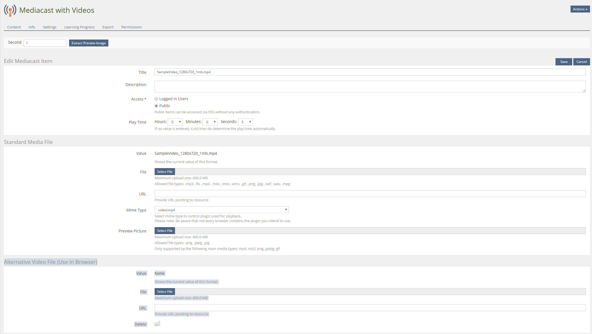Click into the Description text area
The image size is (592, 334).
(370, 87)
